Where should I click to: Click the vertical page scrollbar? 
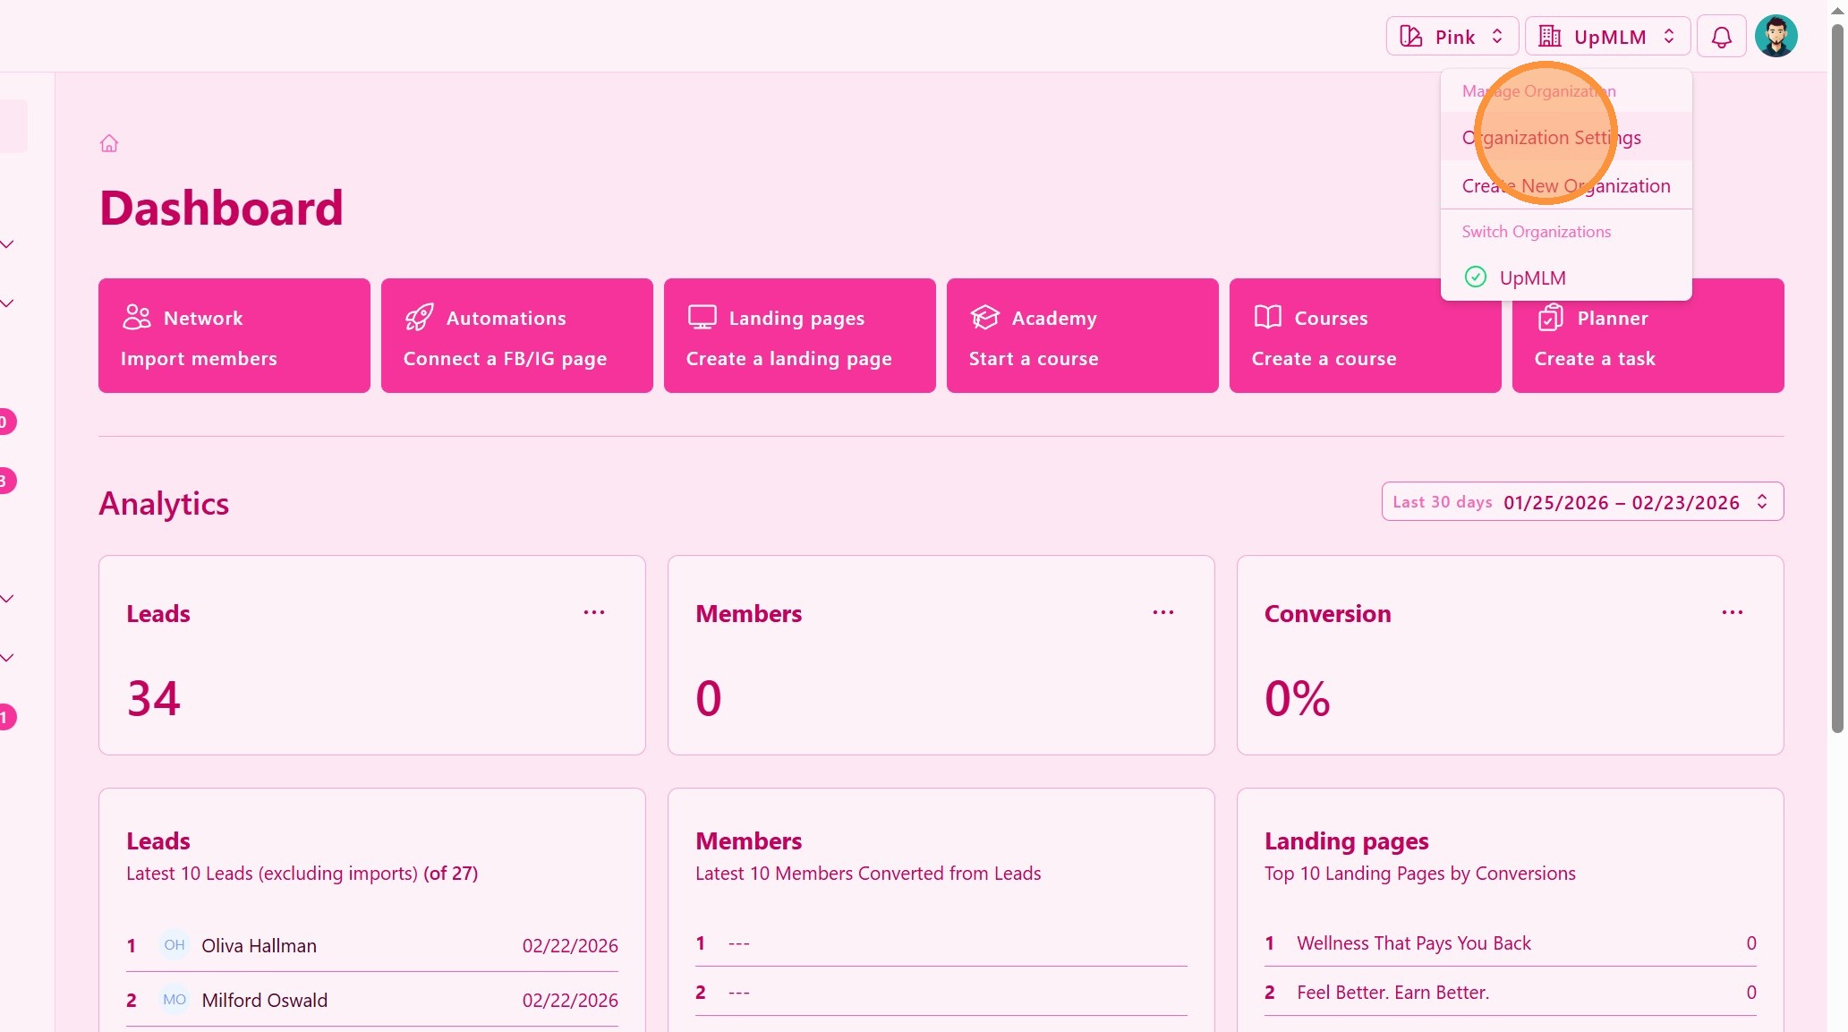(1837, 376)
